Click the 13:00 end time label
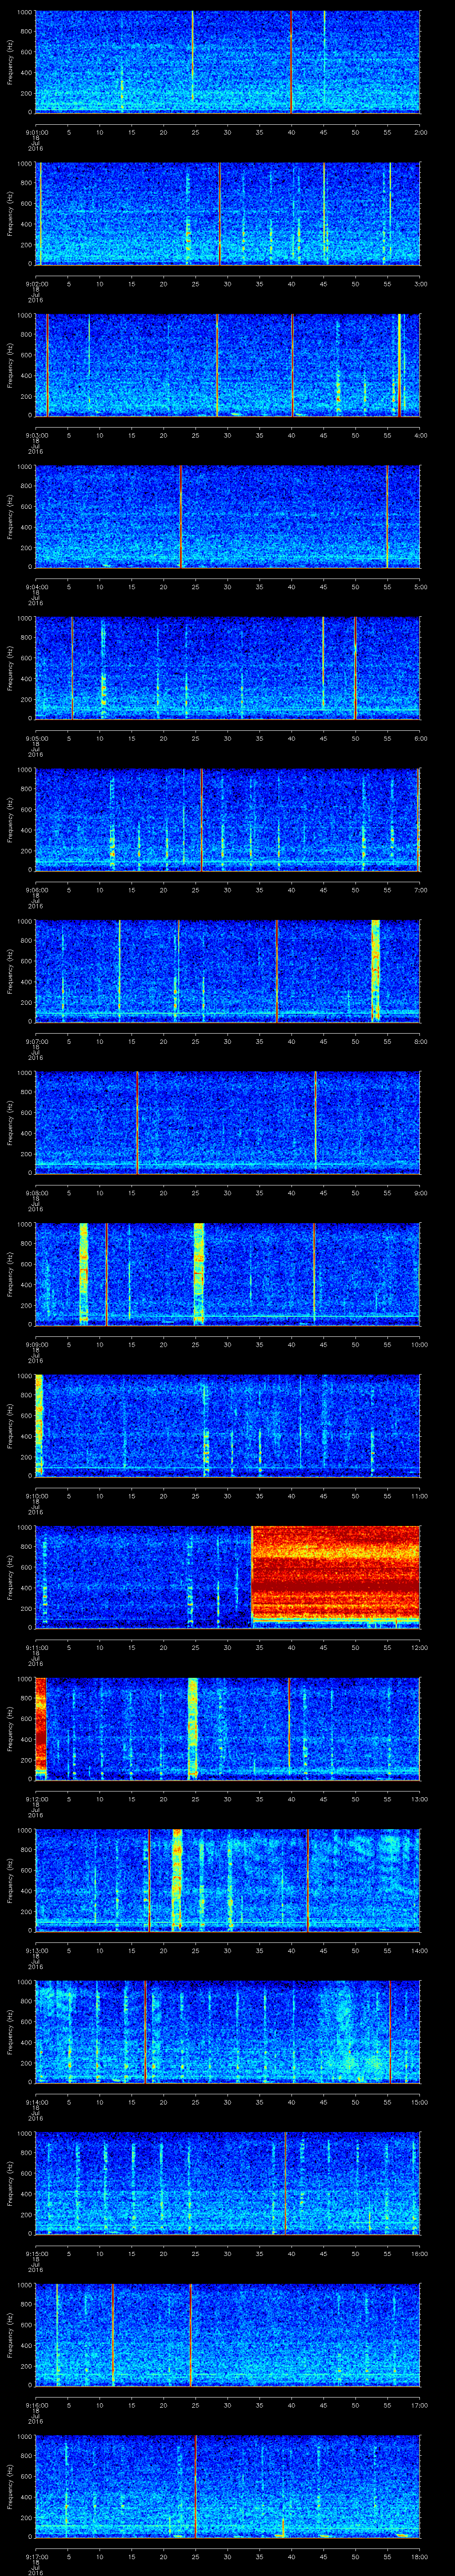Viewport: 455px width, 2576px height. pos(419,1798)
